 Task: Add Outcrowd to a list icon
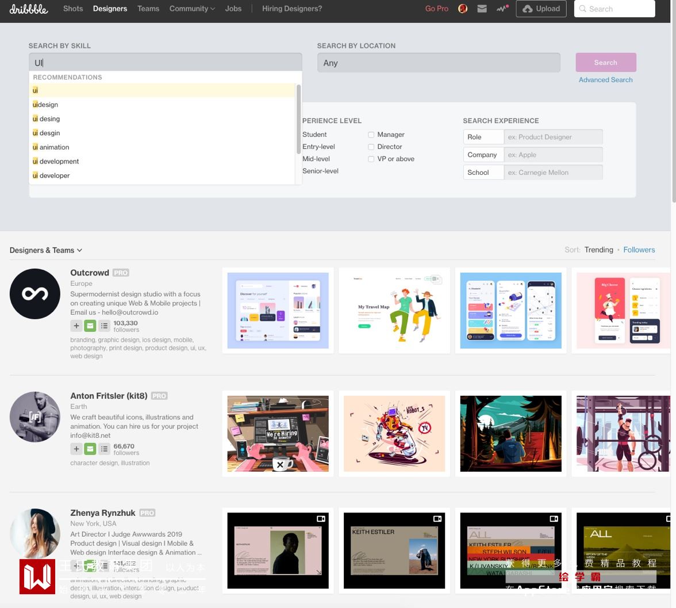(104, 326)
